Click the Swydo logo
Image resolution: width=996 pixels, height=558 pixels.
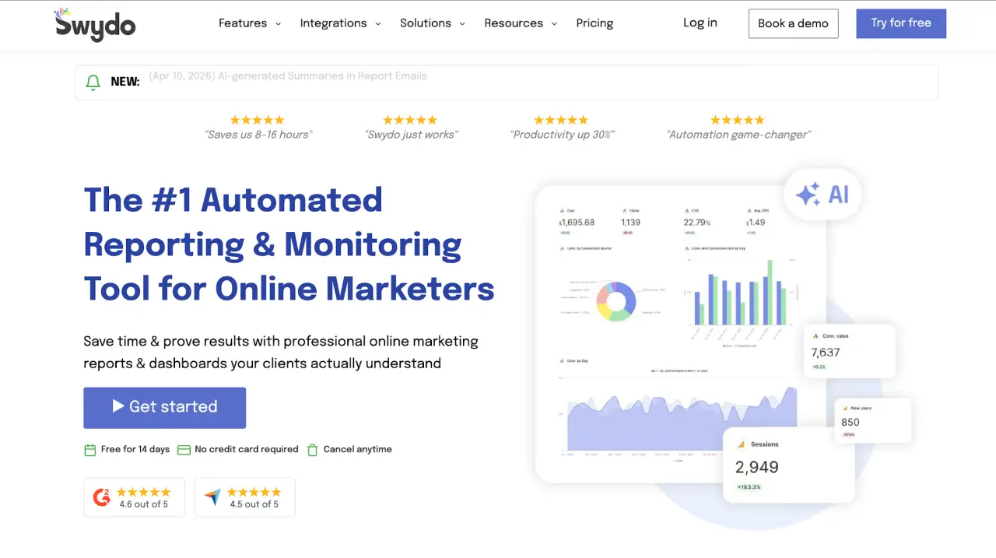pyautogui.click(x=95, y=24)
